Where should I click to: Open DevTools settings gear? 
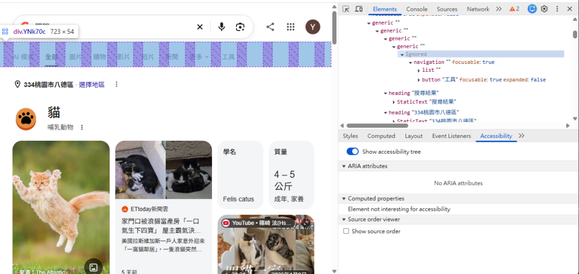click(x=545, y=9)
